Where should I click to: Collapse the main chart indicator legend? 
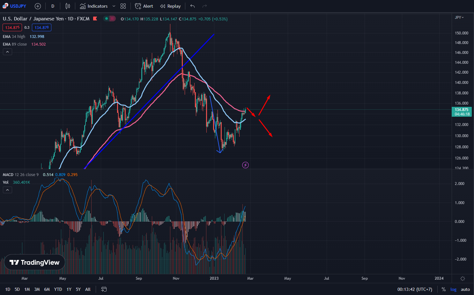pos(7,52)
